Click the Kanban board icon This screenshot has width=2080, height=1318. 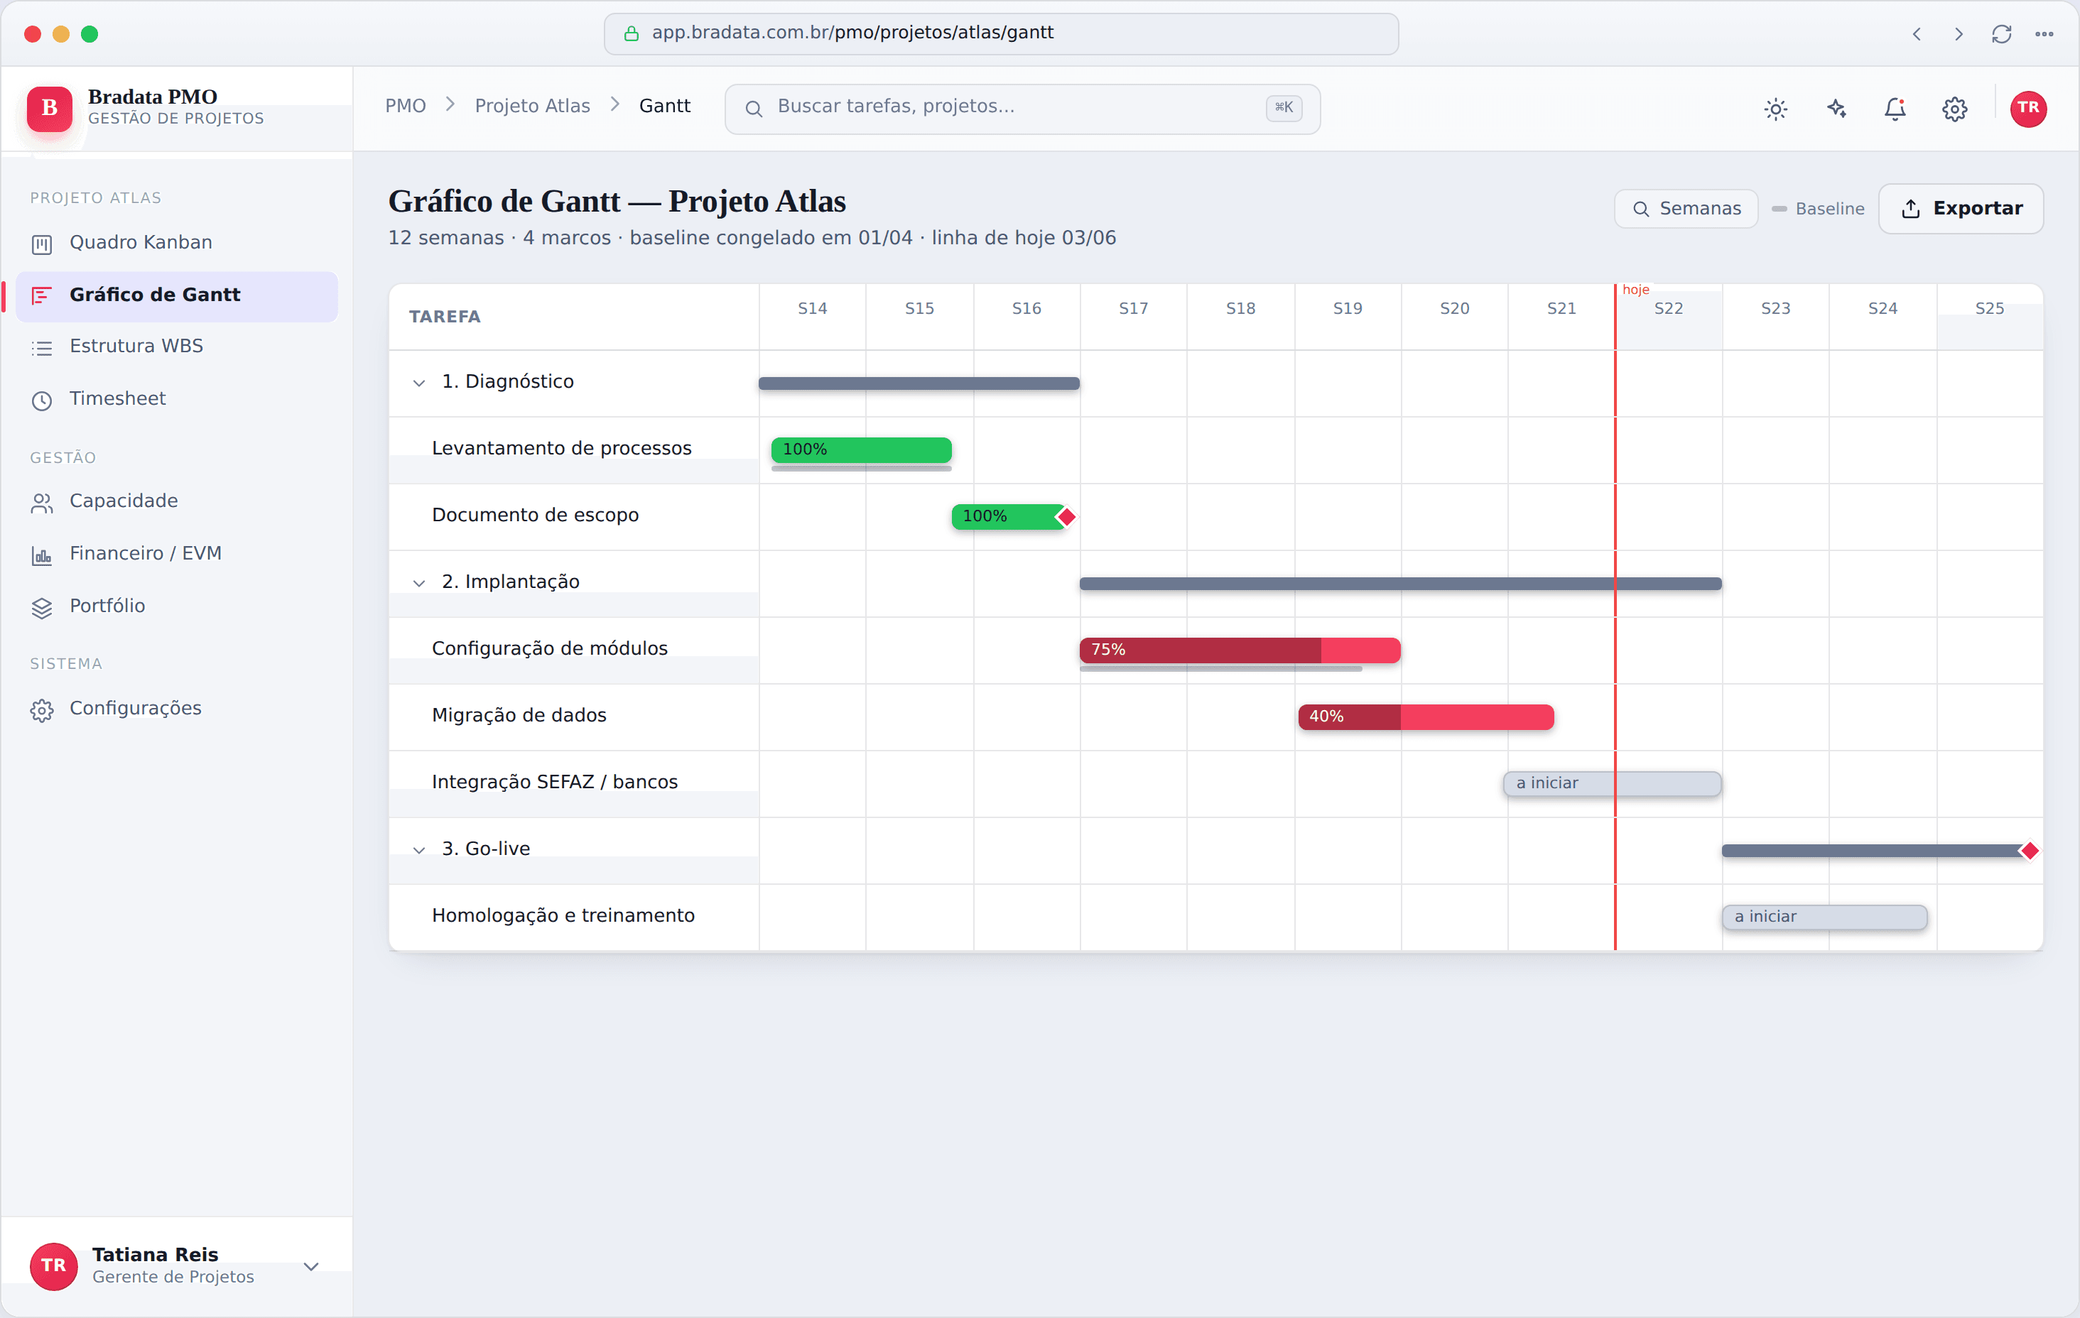[x=41, y=244]
